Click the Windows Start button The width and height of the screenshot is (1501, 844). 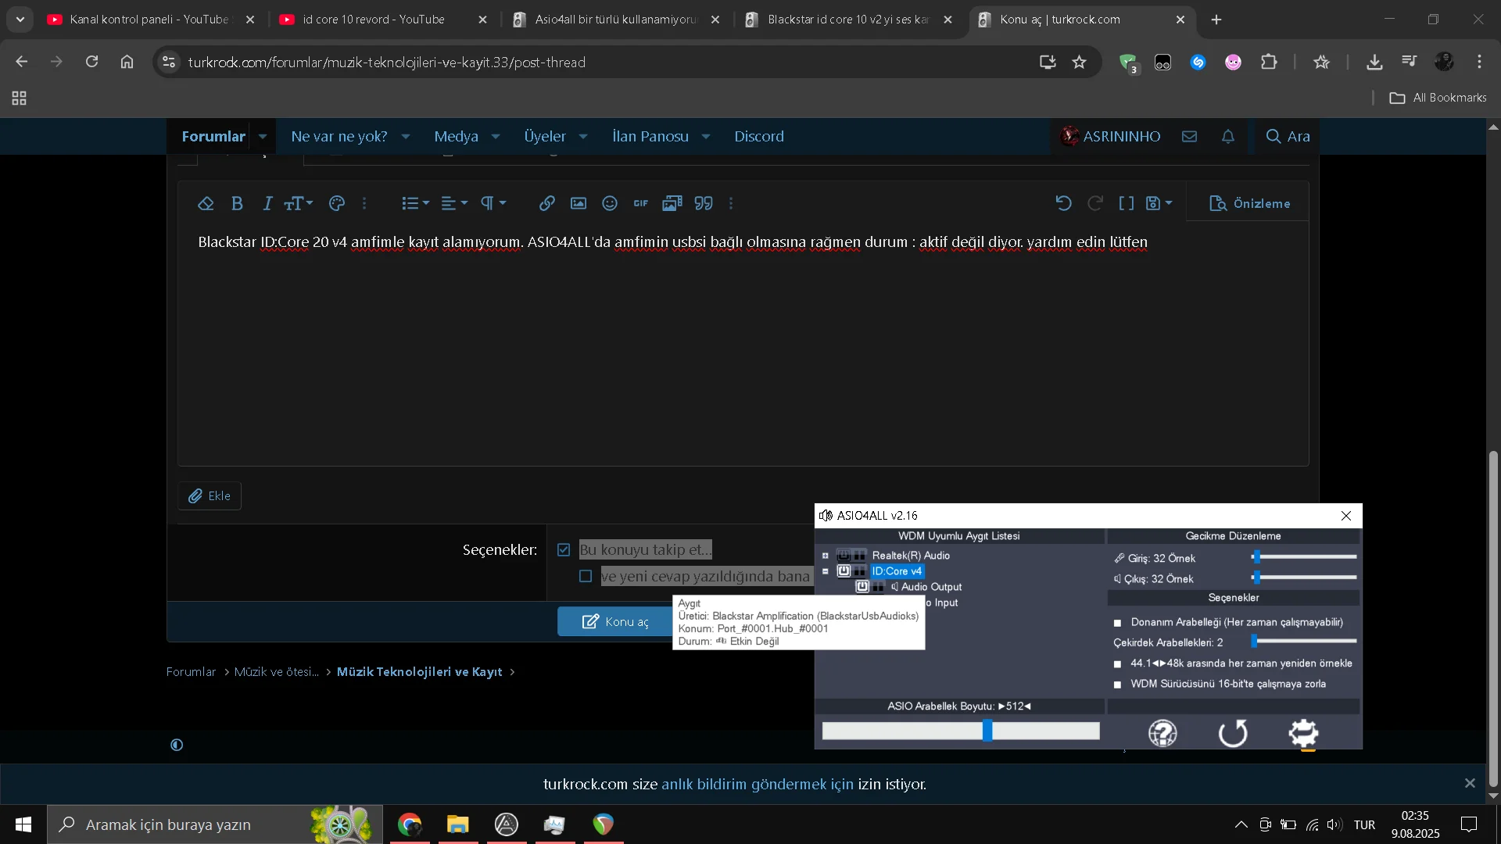click(23, 824)
